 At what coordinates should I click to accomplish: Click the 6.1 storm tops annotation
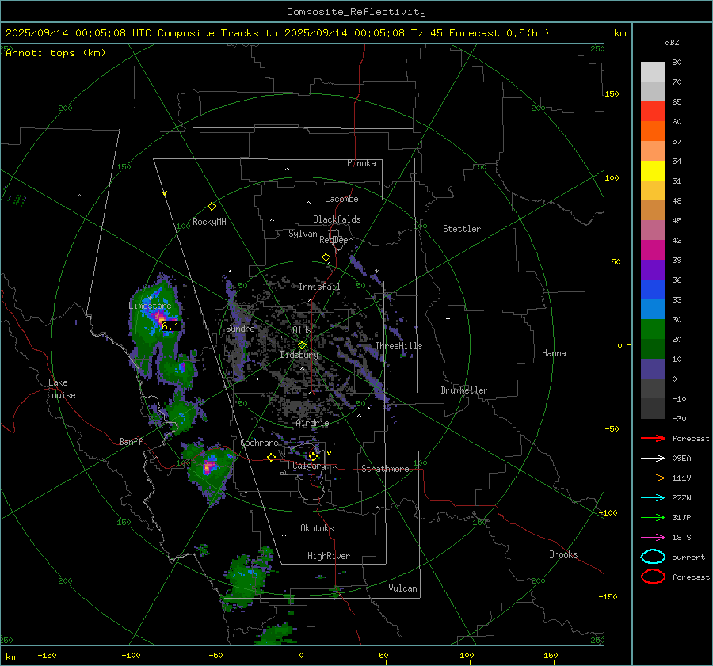click(x=170, y=326)
